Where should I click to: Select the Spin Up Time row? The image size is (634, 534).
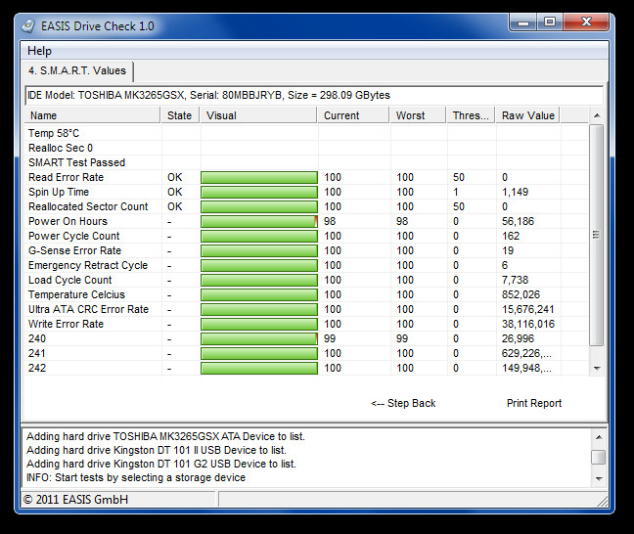(x=306, y=192)
